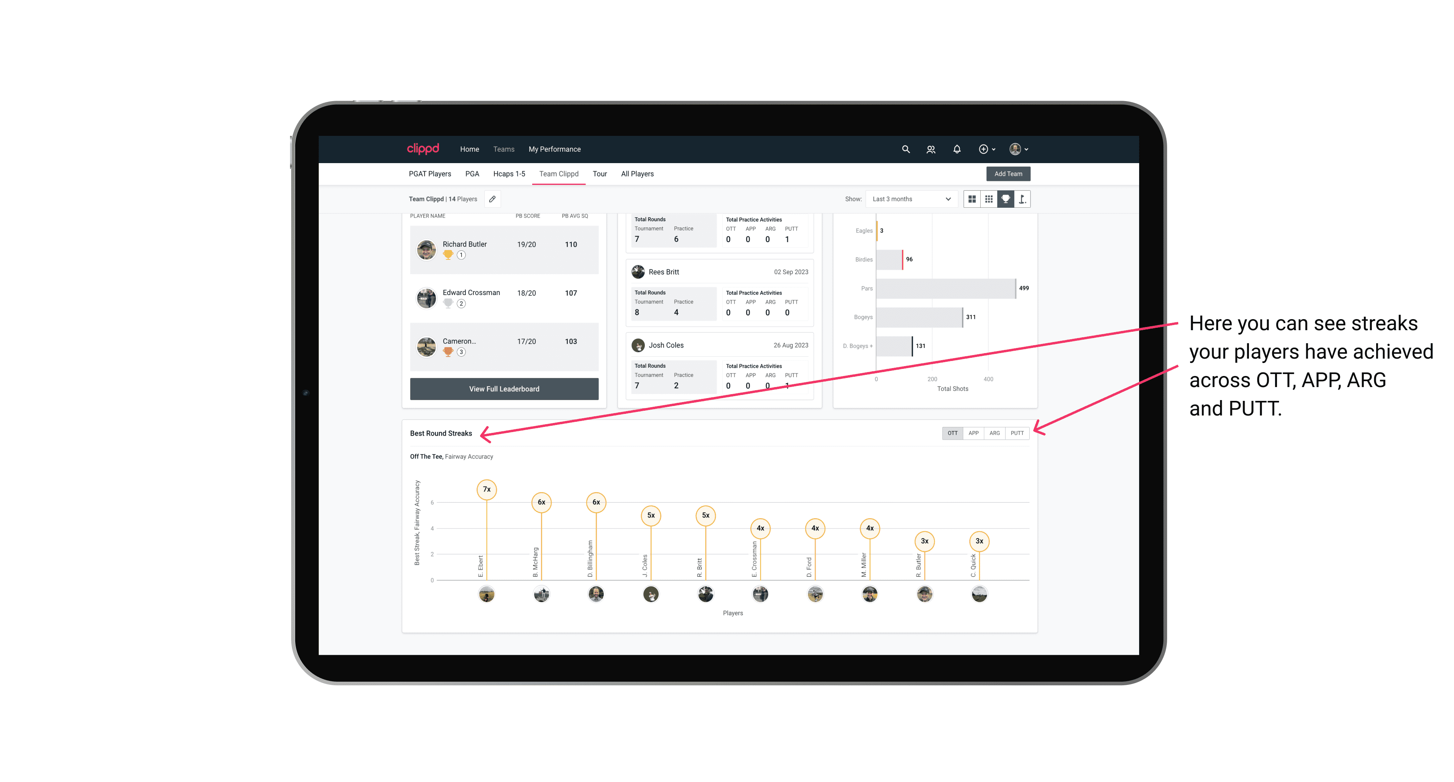The width and height of the screenshot is (1454, 782).
Task: Open the My Performance navigation dropdown
Action: pyautogui.click(x=556, y=149)
